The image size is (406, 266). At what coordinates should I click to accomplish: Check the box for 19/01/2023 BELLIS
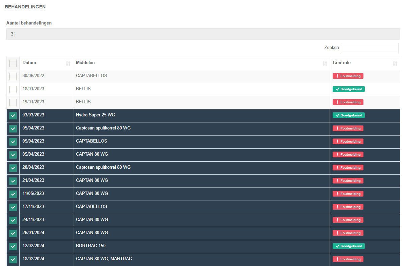(x=13, y=103)
